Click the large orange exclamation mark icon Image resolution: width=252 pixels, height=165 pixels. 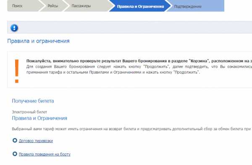17,71
